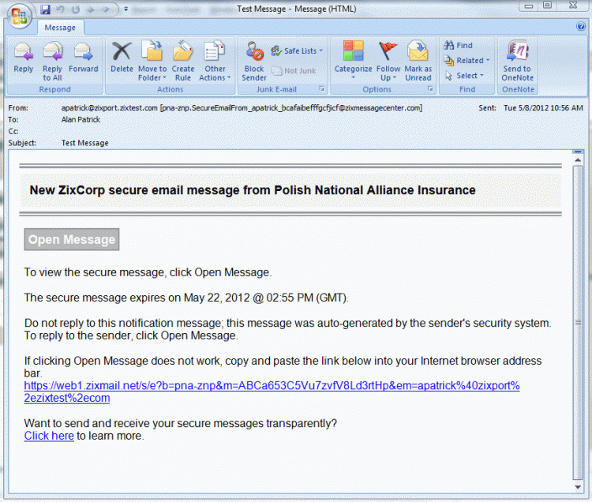This screenshot has height=502, width=592.
Task: Click message scrollbar up arrow
Action: (578, 160)
